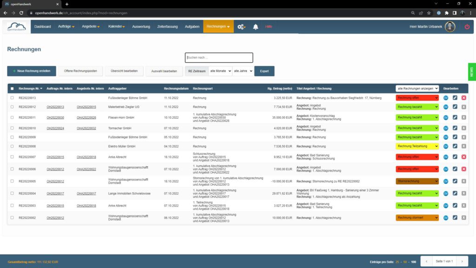The height and width of the screenshot is (268, 476).
Task: Click the openHandwerk logo
Action: [x=17, y=27]
